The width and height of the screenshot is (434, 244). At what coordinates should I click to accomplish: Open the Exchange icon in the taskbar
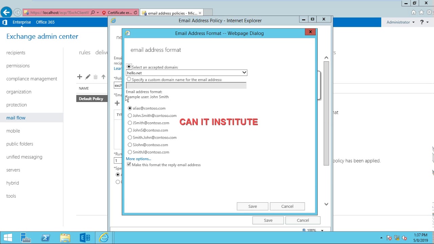(85, 238)
